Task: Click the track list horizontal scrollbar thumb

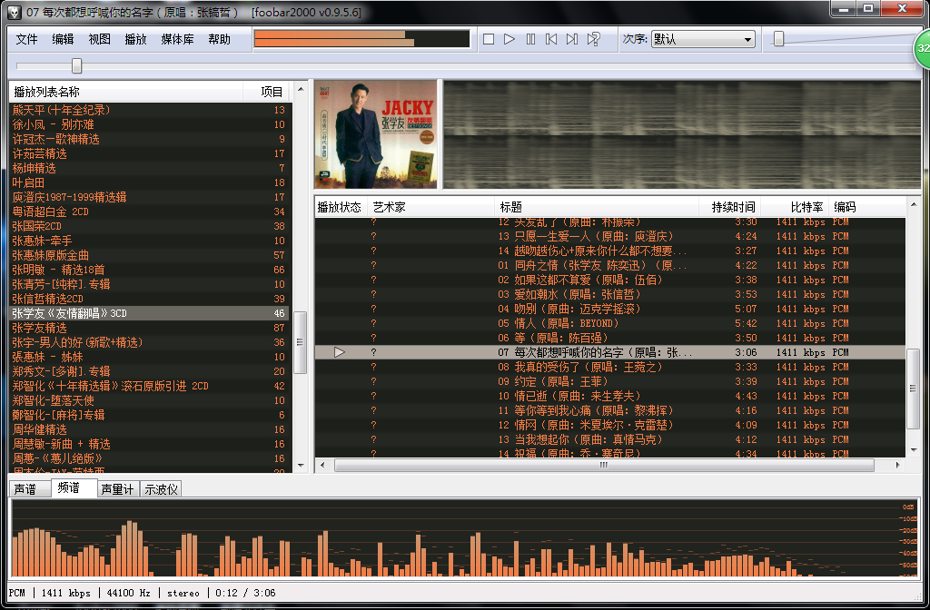Action: pos(604,466)
